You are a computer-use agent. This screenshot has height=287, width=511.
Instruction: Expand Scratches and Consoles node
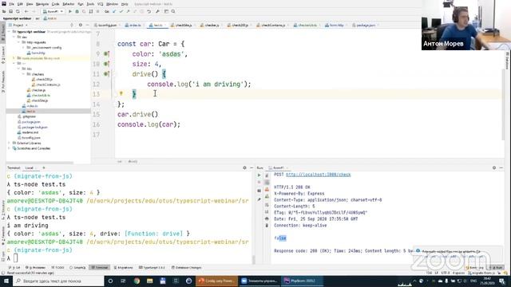(x=9, y=148)
